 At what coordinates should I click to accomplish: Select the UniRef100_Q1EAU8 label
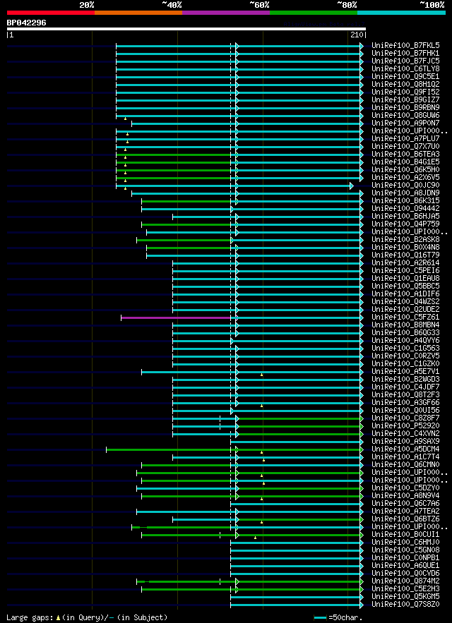pyautogui.click(x=405, y=278)
